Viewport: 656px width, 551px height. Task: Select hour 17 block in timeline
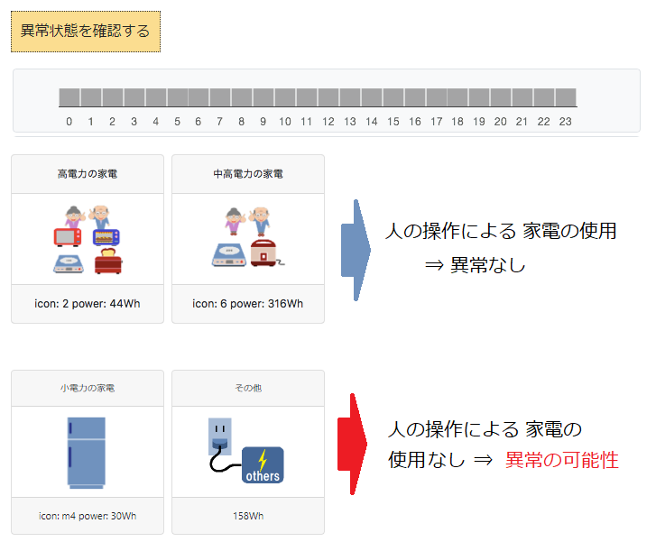(437, 97)
